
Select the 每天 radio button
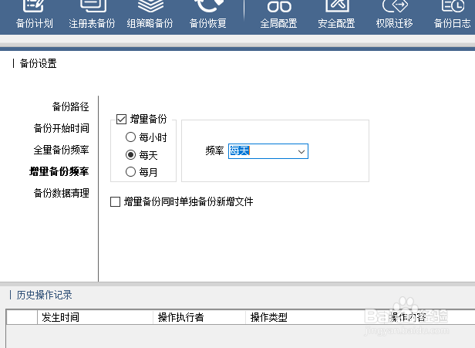pyautogui.click(x=130, y=154)
